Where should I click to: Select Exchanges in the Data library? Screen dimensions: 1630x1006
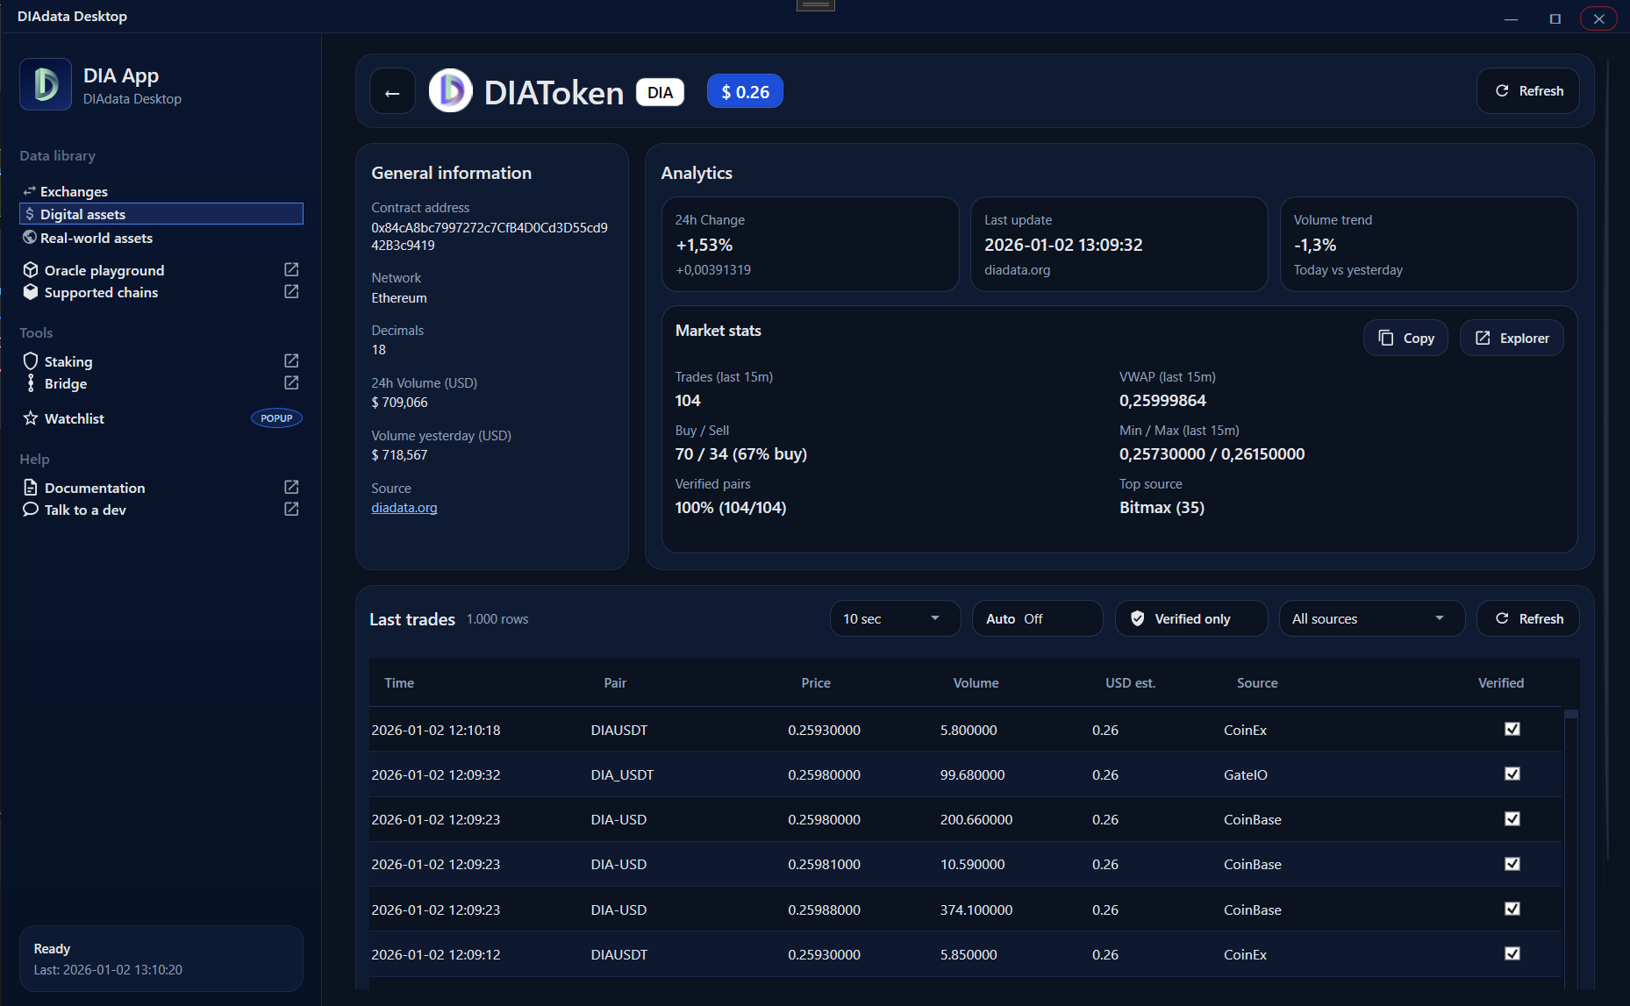pyautogui.click(x=74, y=191)
